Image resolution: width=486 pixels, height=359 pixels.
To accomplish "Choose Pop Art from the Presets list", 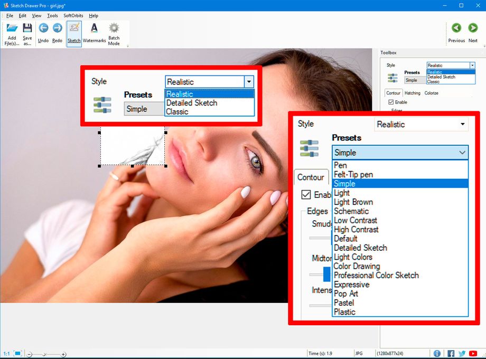I will coord(347,294).
